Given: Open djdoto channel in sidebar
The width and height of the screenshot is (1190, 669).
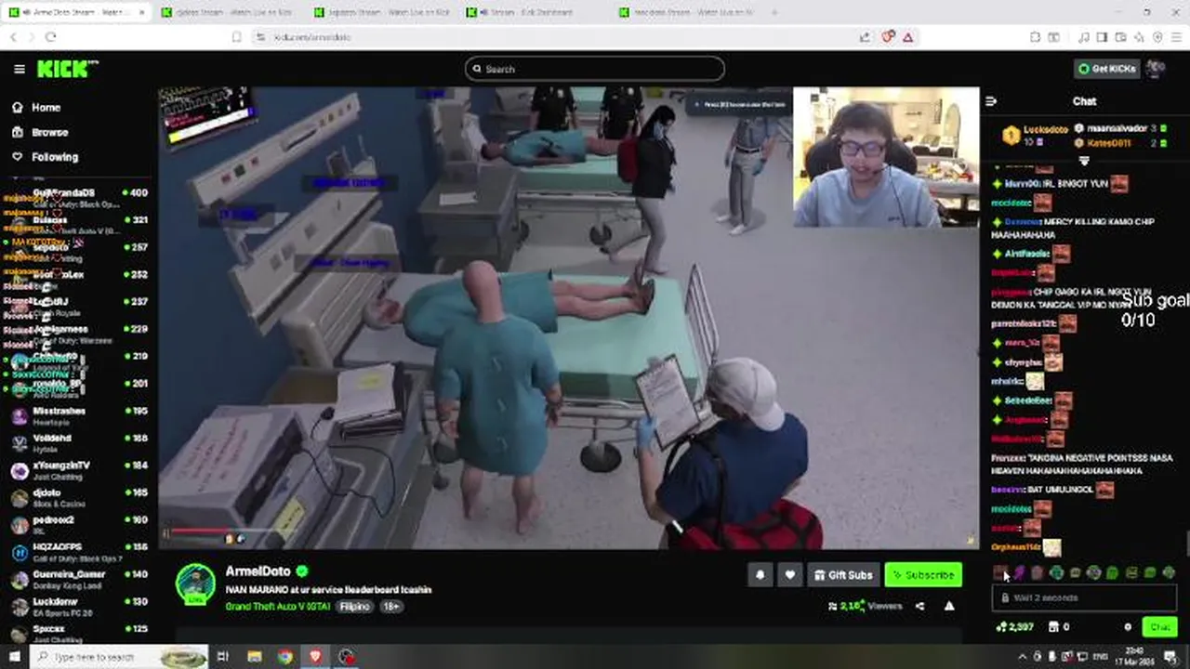Looking at the screenshot, I should point(78,497).
